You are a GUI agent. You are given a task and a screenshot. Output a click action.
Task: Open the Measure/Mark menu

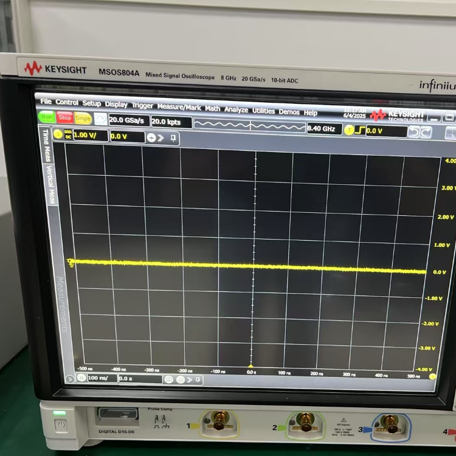[x=179, y=107]
